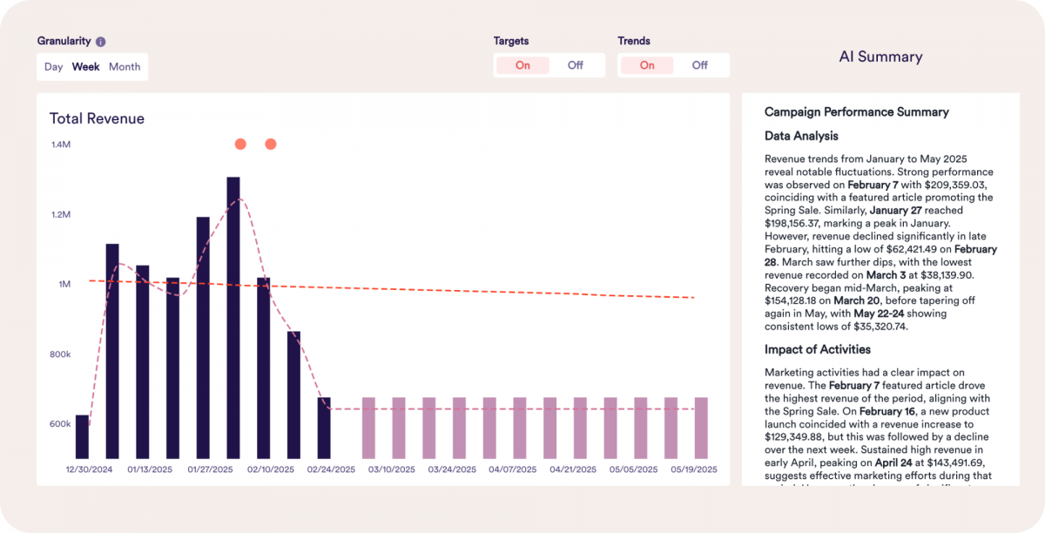
Task: Turn Targets on
Action: (x=522, y=65)
